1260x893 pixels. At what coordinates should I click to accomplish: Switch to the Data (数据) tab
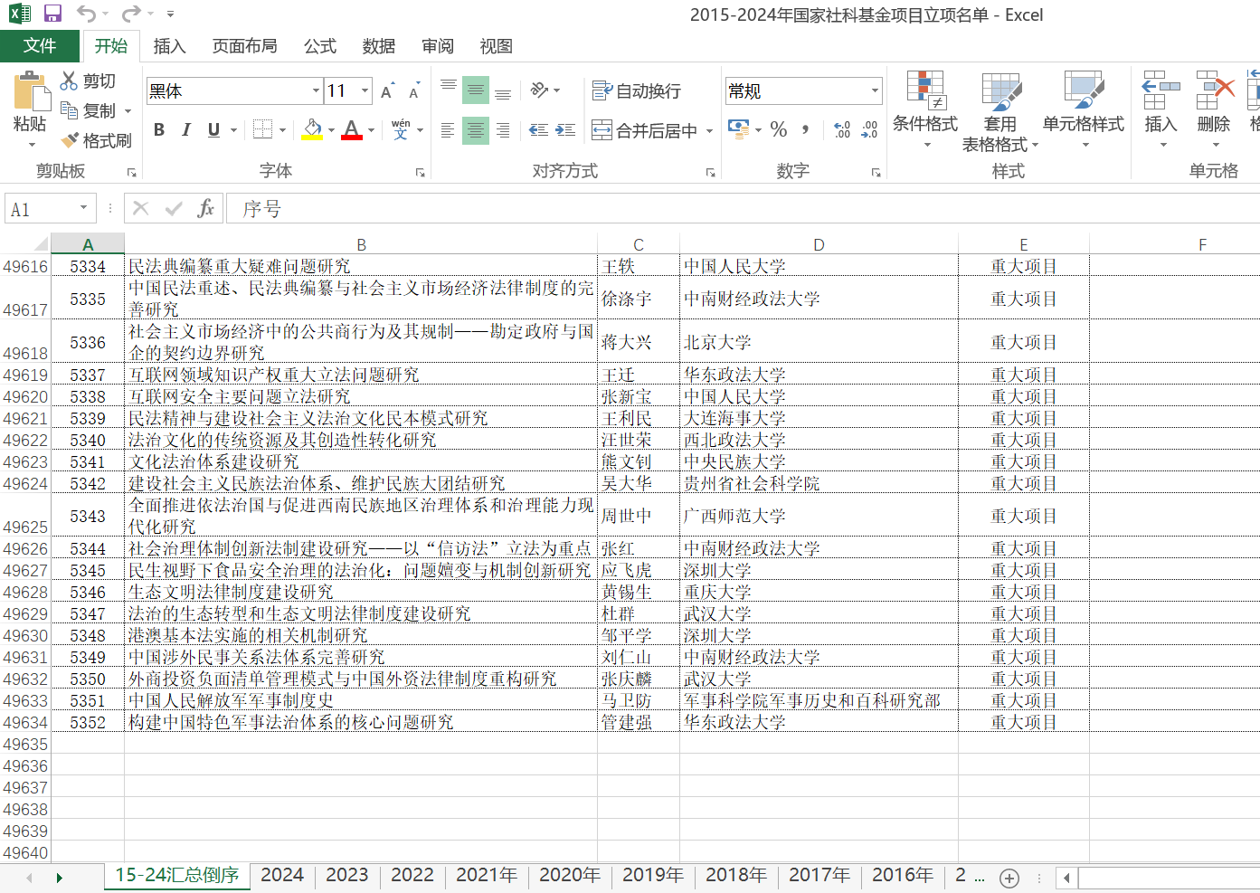point(378,46)
